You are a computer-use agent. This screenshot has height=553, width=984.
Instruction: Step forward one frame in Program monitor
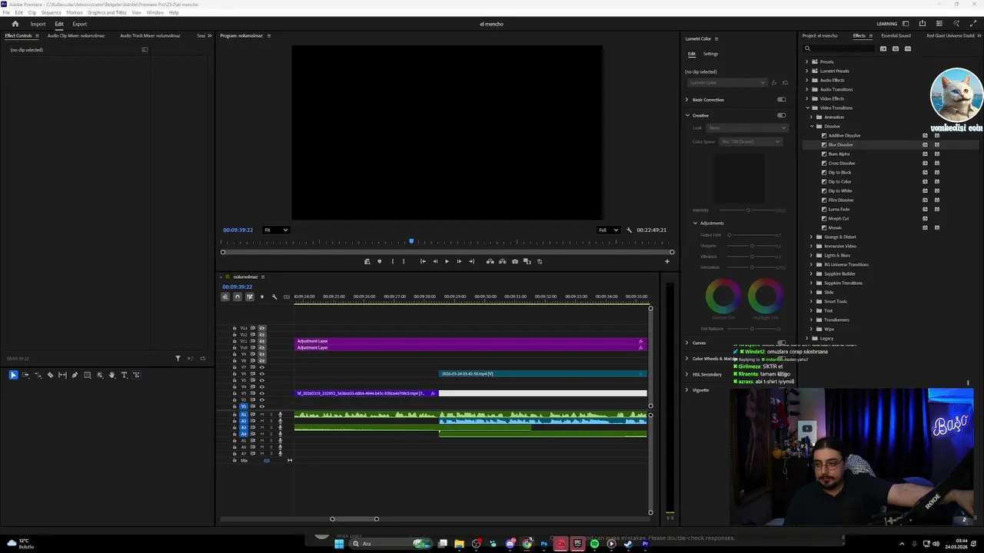pyautogui.click(x=459, y=261)
